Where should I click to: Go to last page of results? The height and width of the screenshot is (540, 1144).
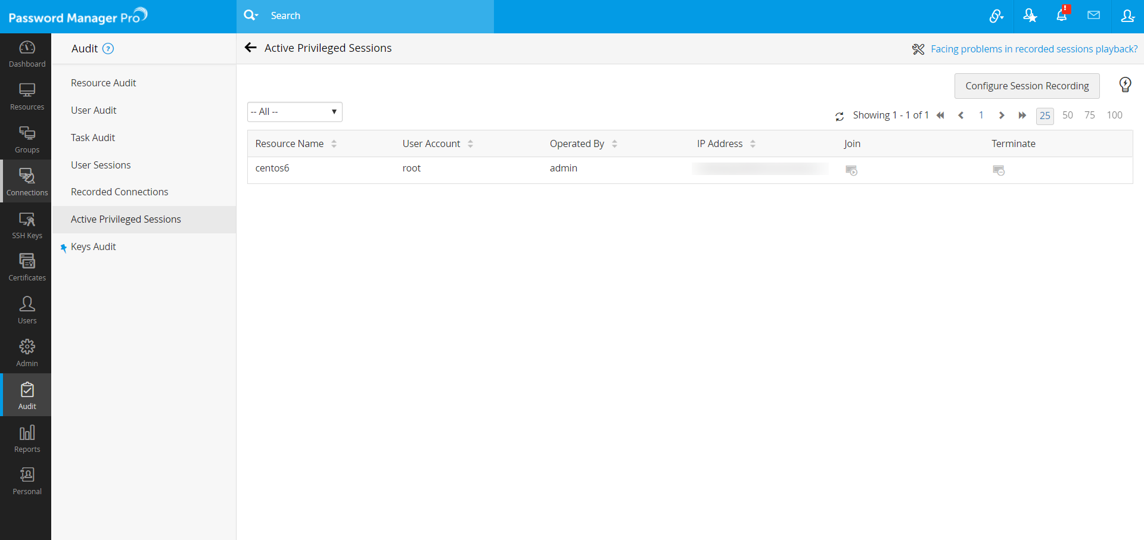coord(1022,116)
